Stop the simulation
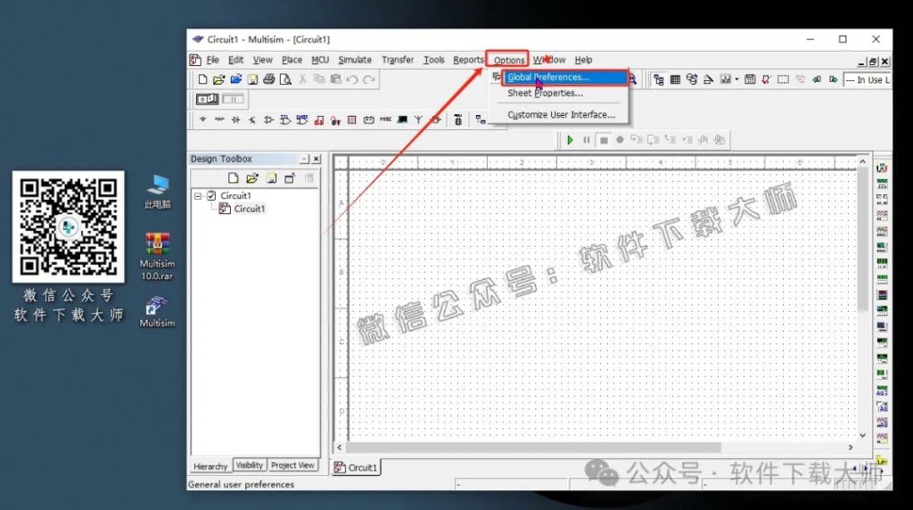913x510 pixels. (604, 140)
